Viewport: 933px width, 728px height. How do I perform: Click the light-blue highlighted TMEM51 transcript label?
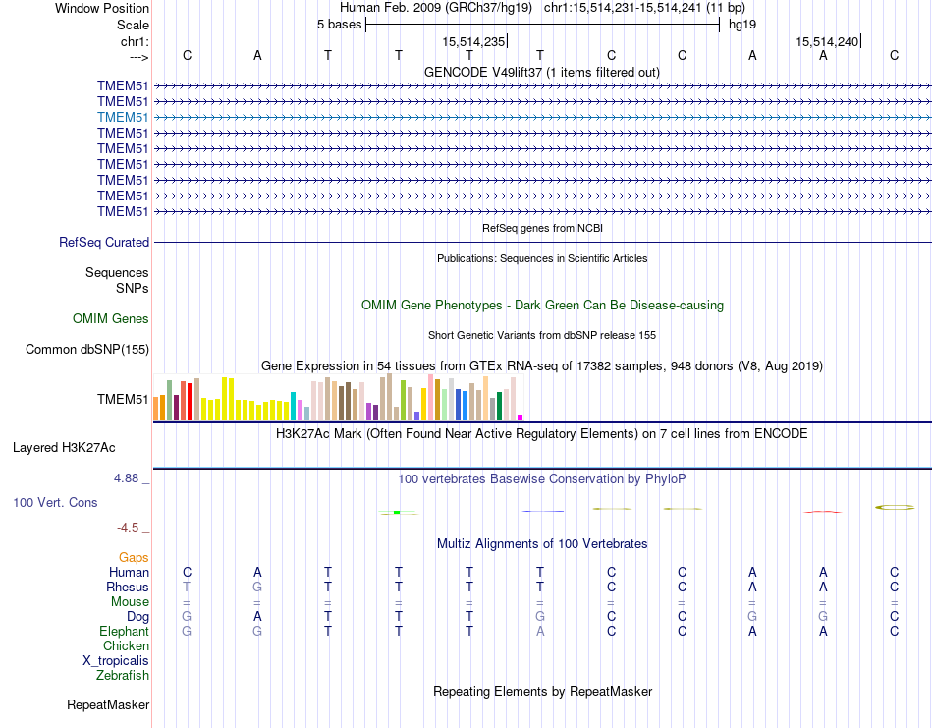coord(123,117)
